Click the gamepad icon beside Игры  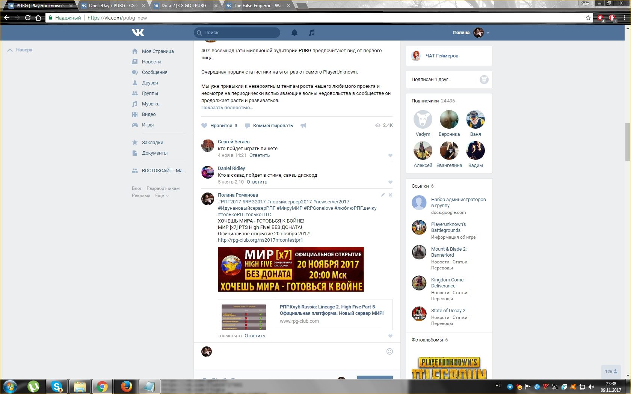click(x=135, y=125)
